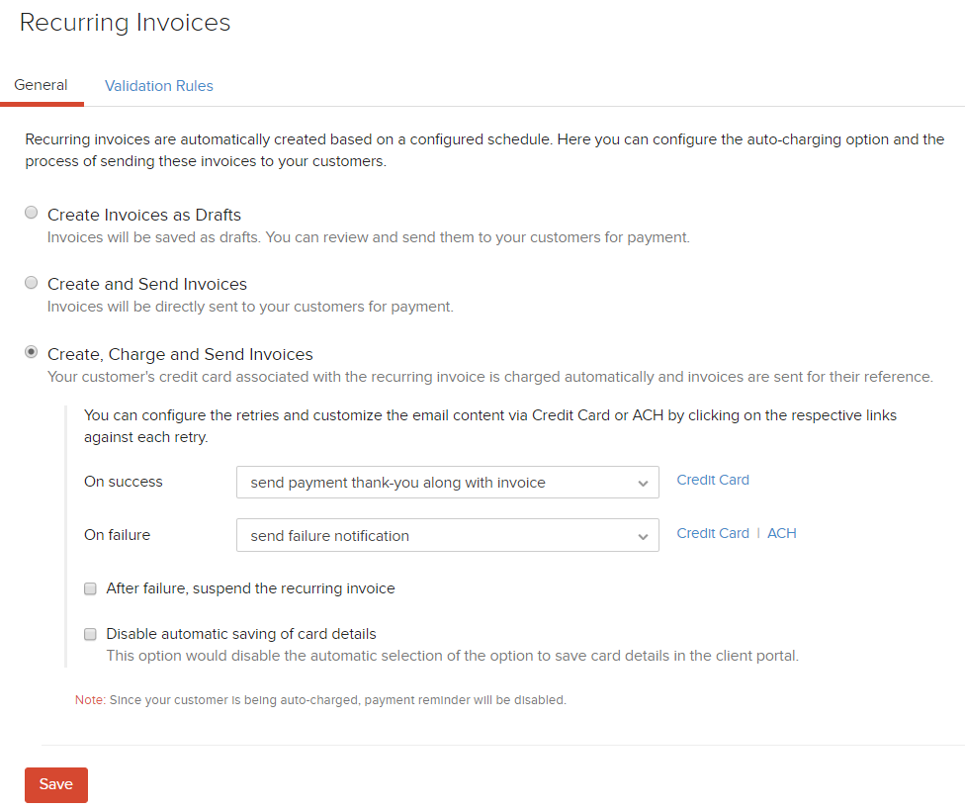Choose "Create and Send Invoices" option
The width and height of the screenshot is (965, 809).
coord(31,282)
